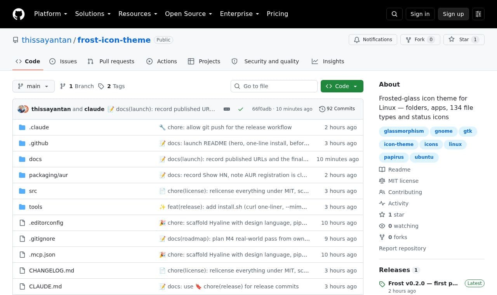Image resolution: width=497 pixels, height=295 pixels.
Task: Switch to the Issues tab
Action: 63,61
